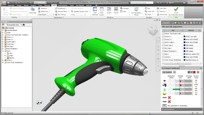
Task: Select the Front Cap:1 row checkbox
Action: (163, 45)
